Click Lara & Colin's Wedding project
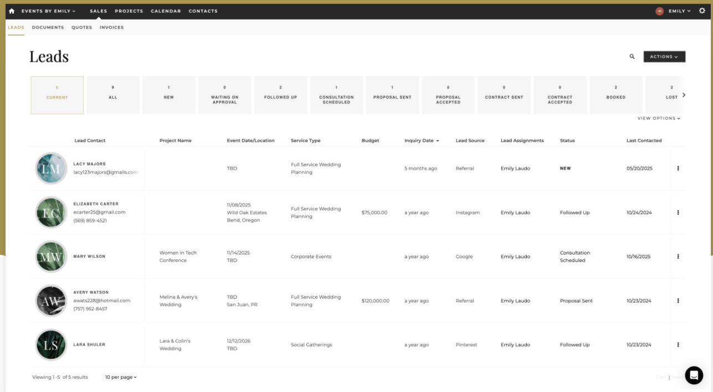 click(175, 345)
